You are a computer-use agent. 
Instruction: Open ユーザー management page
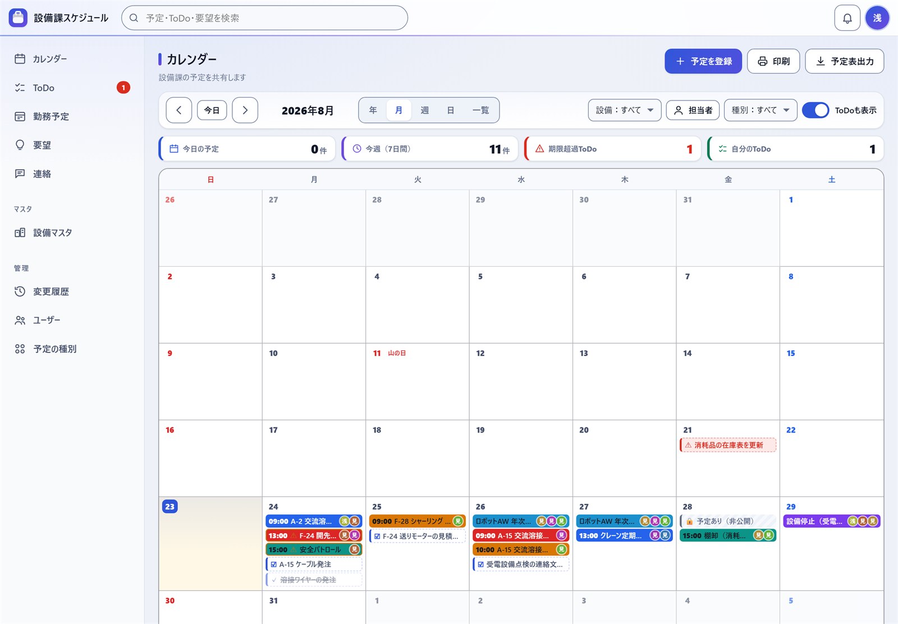(x=72, y=320)
